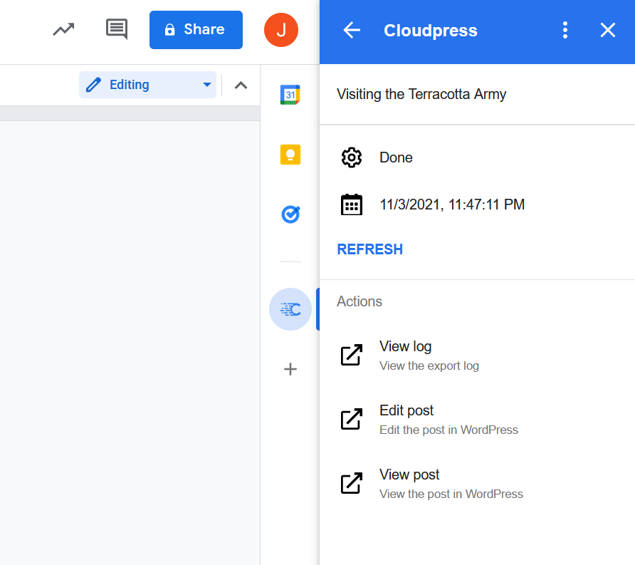
Task: Open View post in WordPress
Action: point(477,484)
